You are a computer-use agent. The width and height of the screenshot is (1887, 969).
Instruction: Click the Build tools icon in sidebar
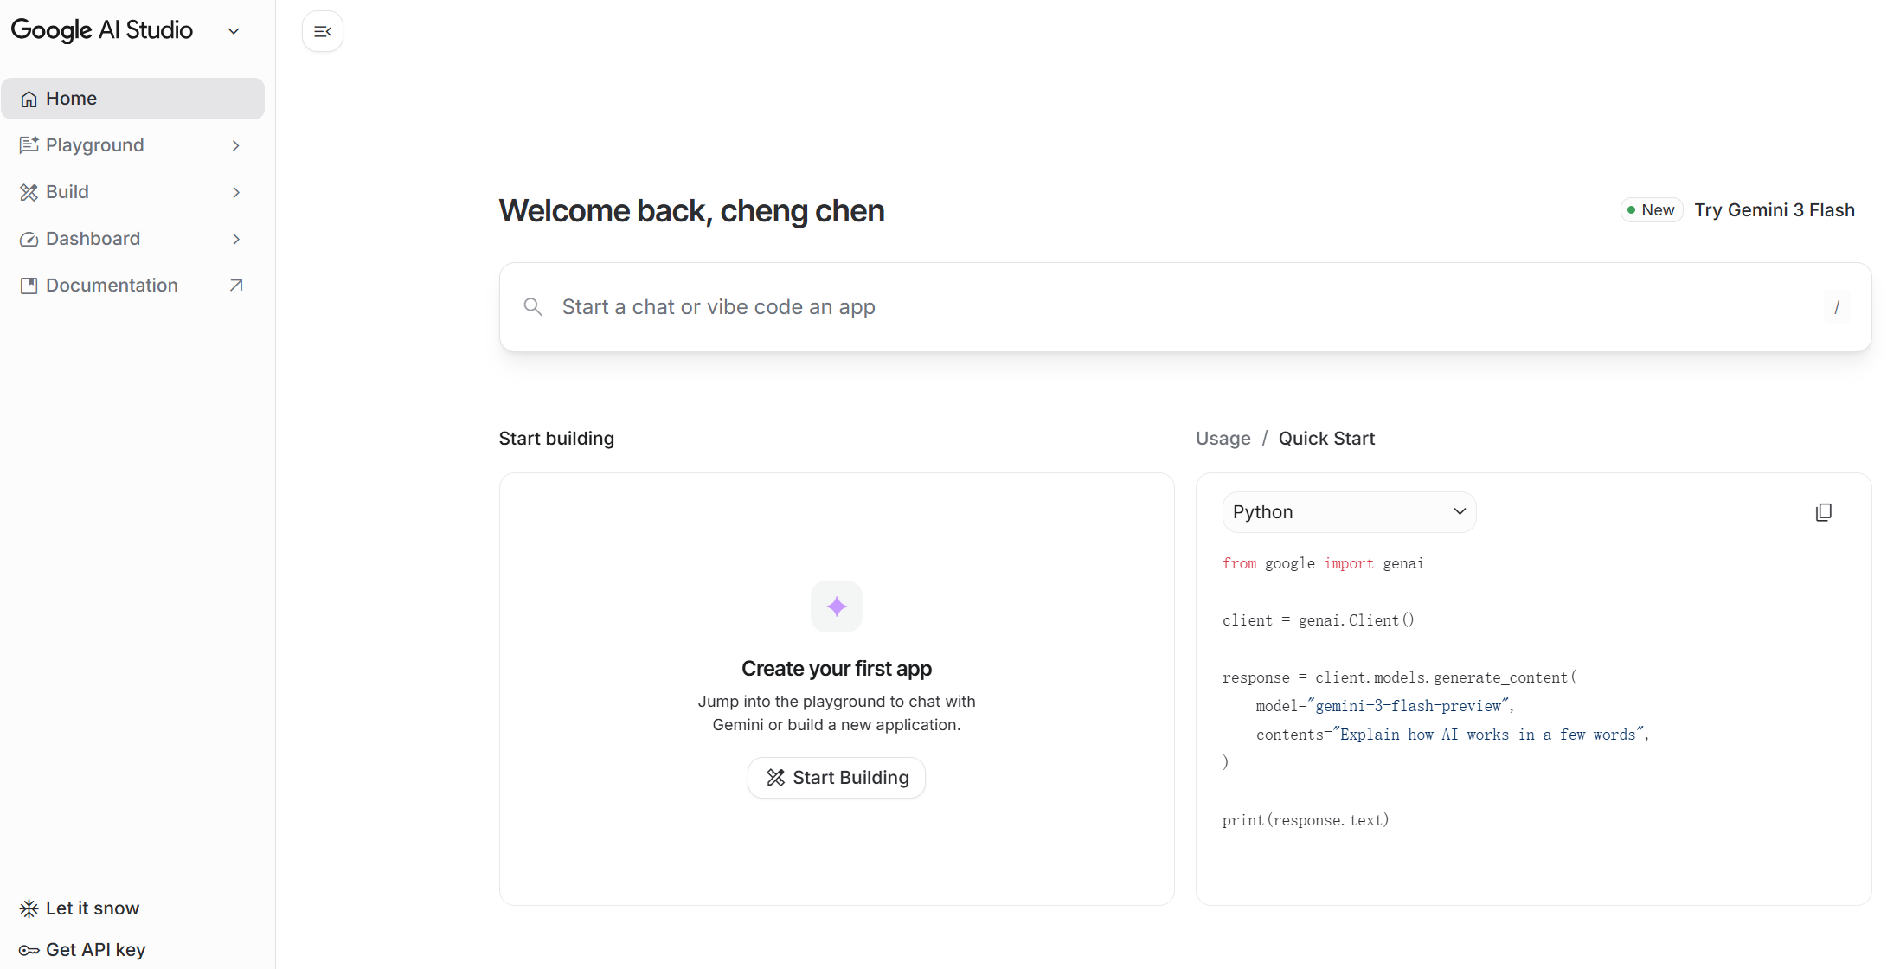(x=29, y=192)
